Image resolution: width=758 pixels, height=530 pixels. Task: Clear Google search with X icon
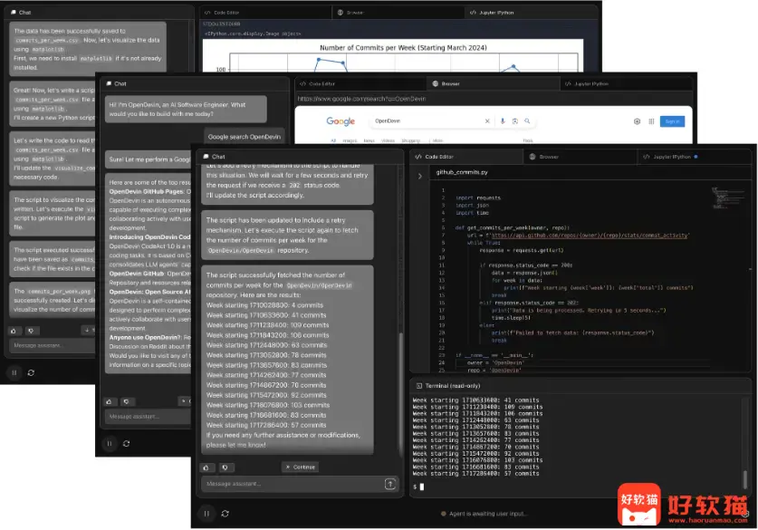487,121
